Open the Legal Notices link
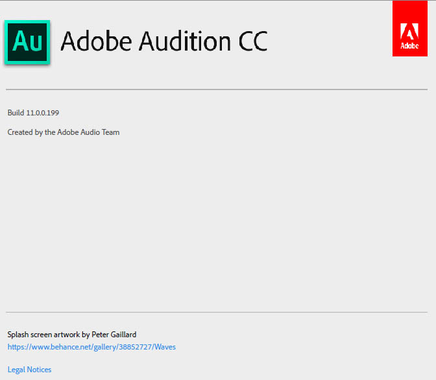Image resolution: width=436 pixels, height=380 pixels. pos(29,370)
